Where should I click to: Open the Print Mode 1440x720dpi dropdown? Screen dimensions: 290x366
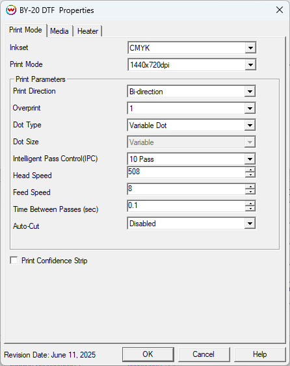[192, 64]
